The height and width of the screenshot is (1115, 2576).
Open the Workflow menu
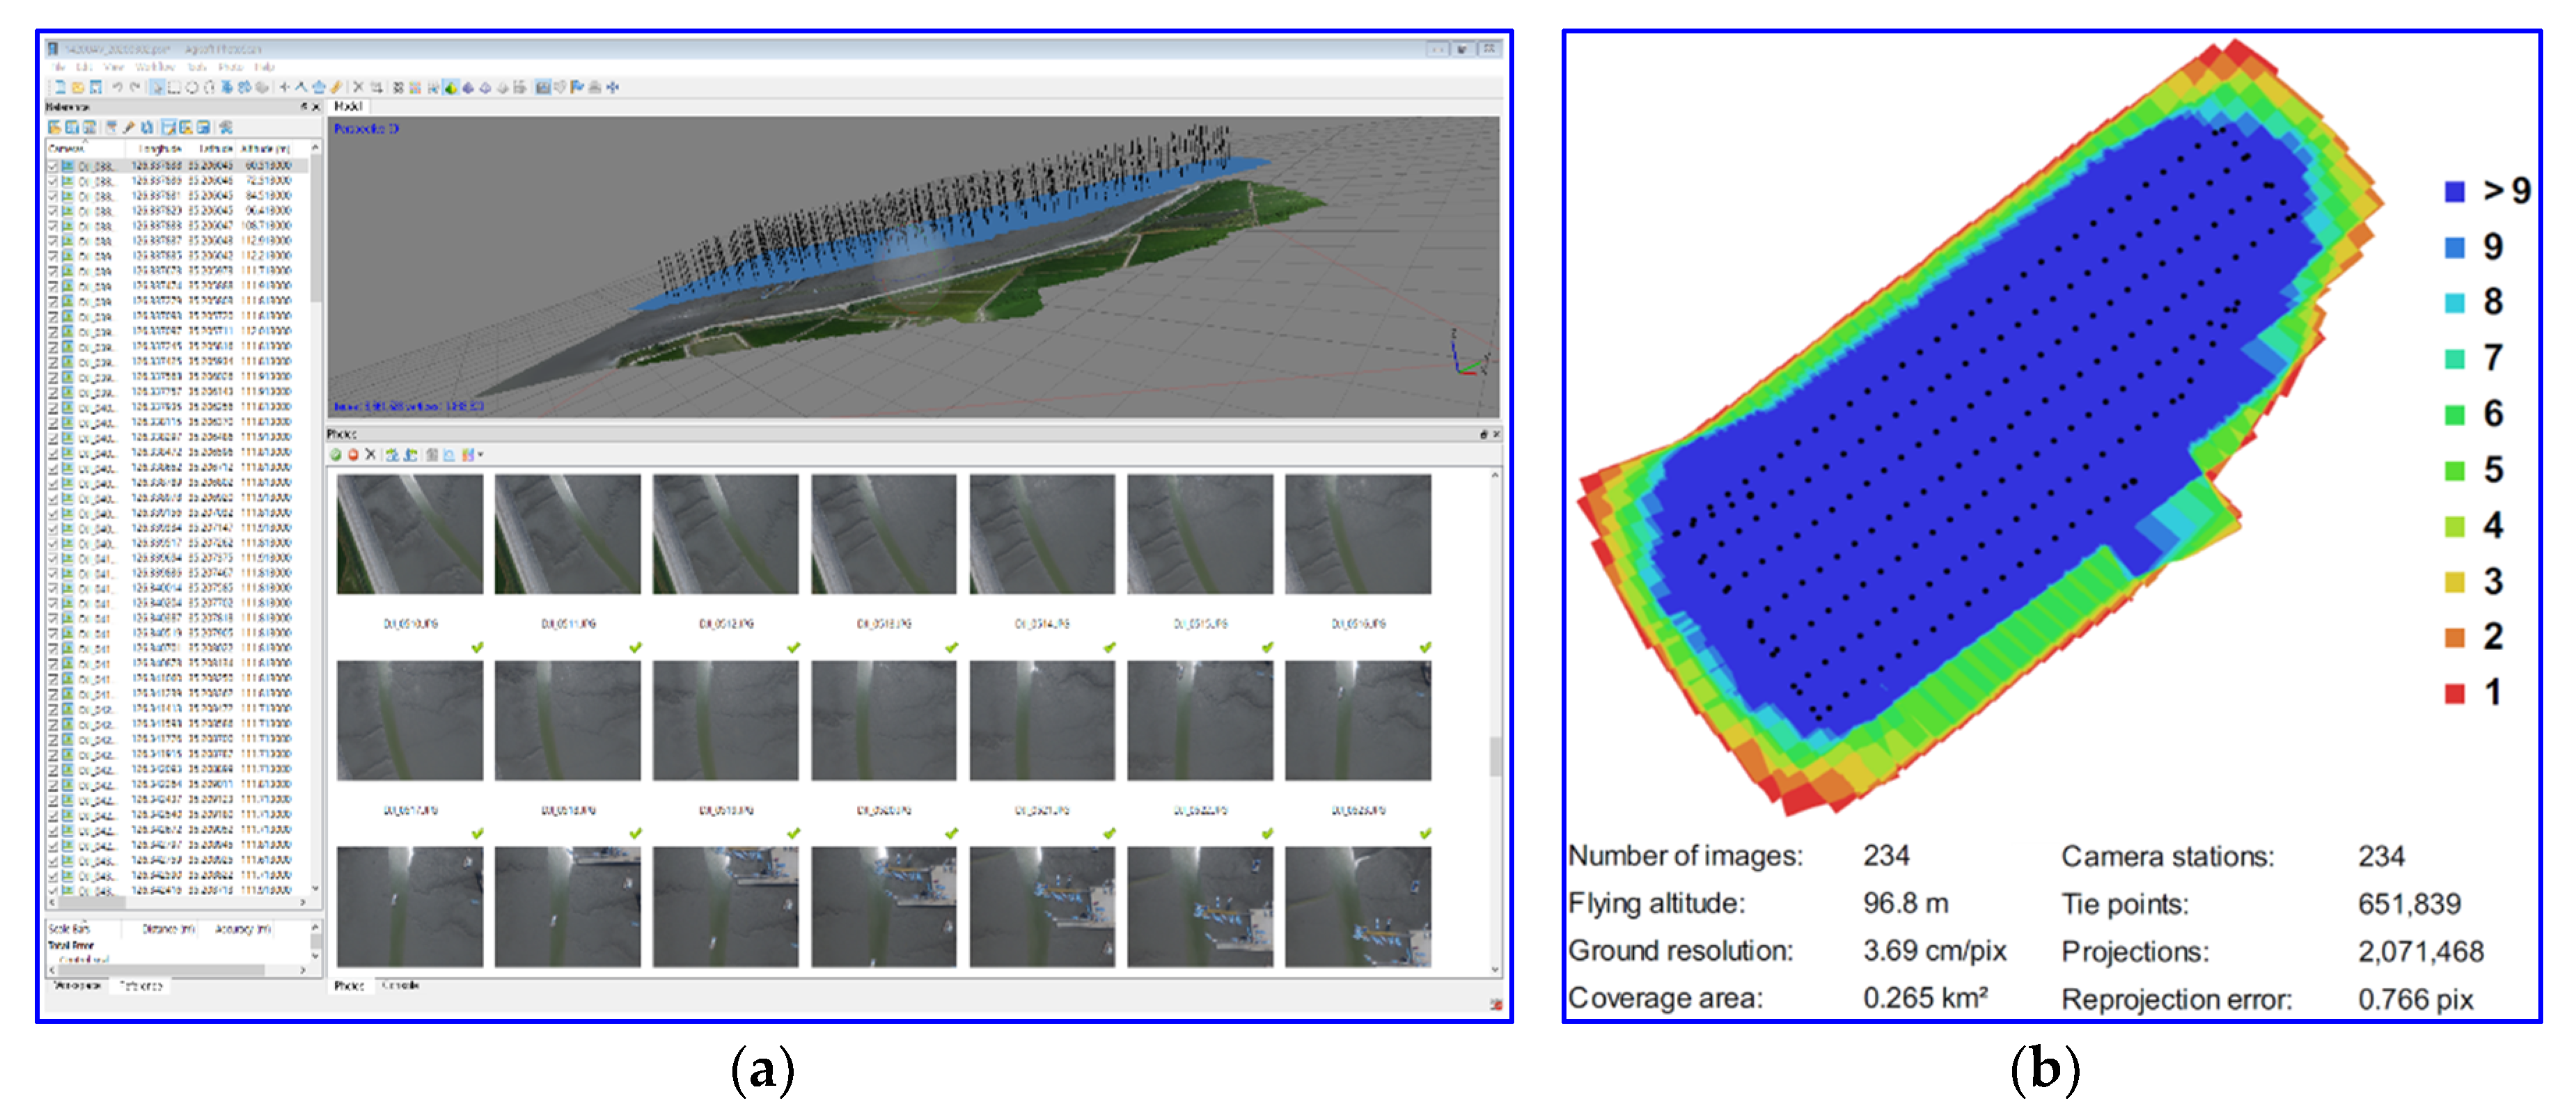pos(155,67)
